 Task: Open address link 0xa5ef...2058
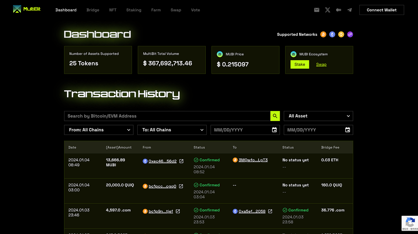tap(252, 211)
